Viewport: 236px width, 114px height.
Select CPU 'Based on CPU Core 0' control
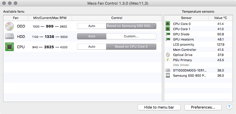point(131,47)
